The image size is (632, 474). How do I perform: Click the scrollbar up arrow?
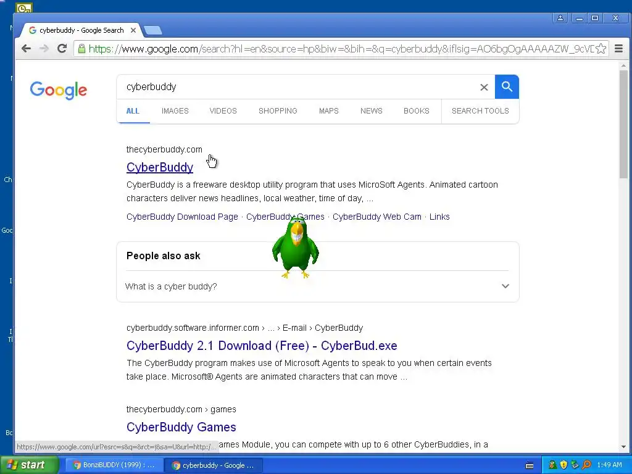pyautogui.click(x=623, y=65)
